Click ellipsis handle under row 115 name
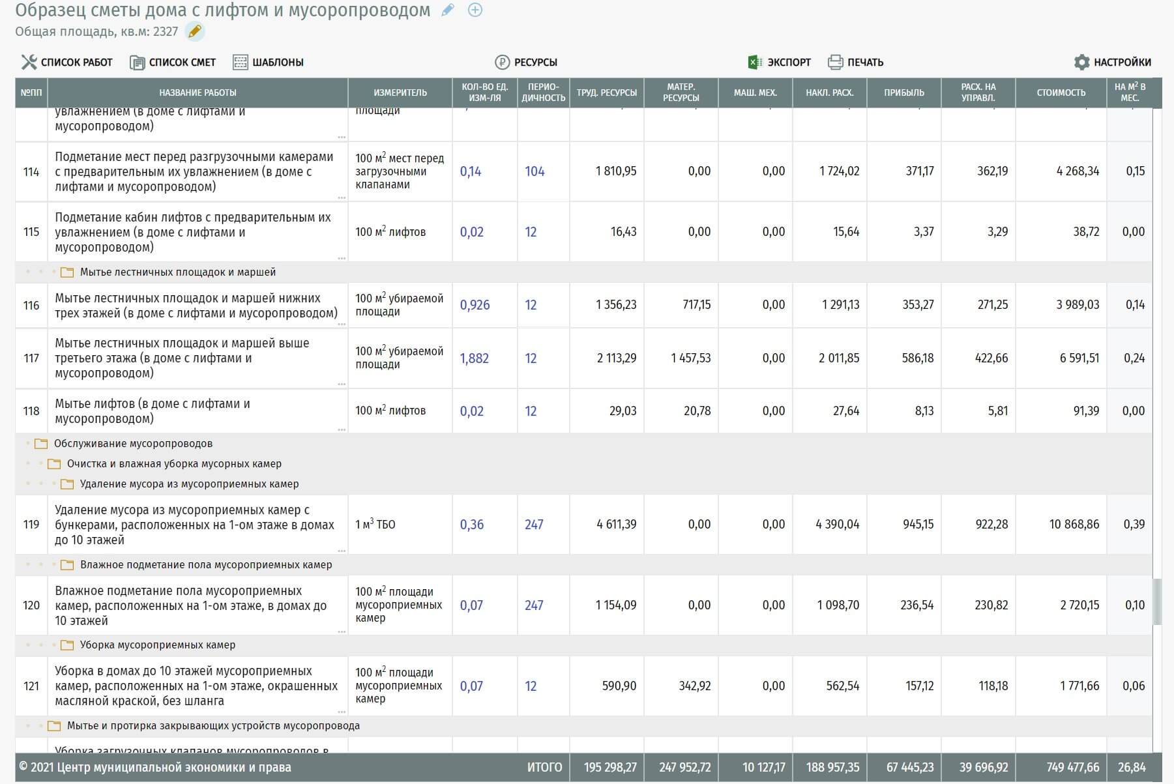 pyautogui.click(x=342, y=258)
